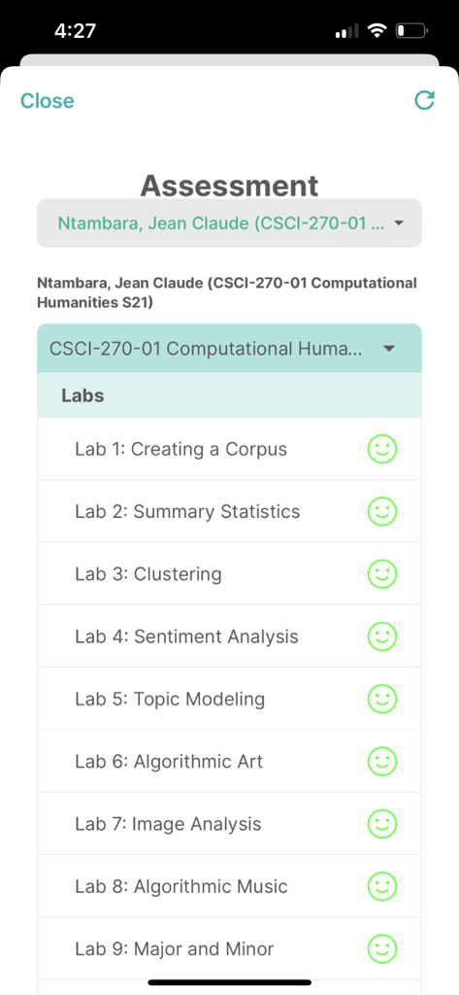Tap the smiley icon for Lab 9
The image size is (459, 995).
click(382, 948)
